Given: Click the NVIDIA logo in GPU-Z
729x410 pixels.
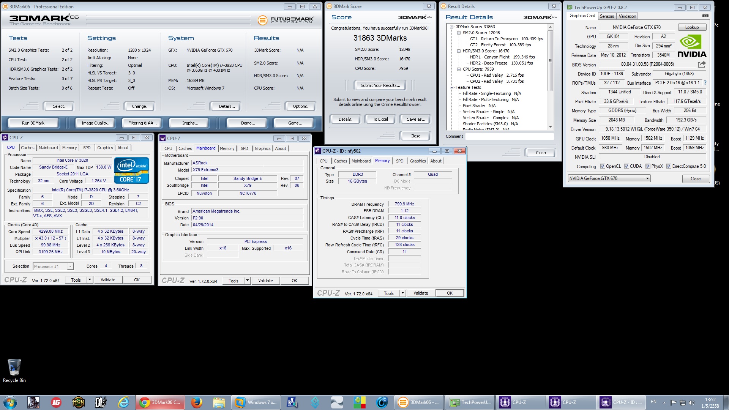Looking at the screenshot, I should coord(691,46).
